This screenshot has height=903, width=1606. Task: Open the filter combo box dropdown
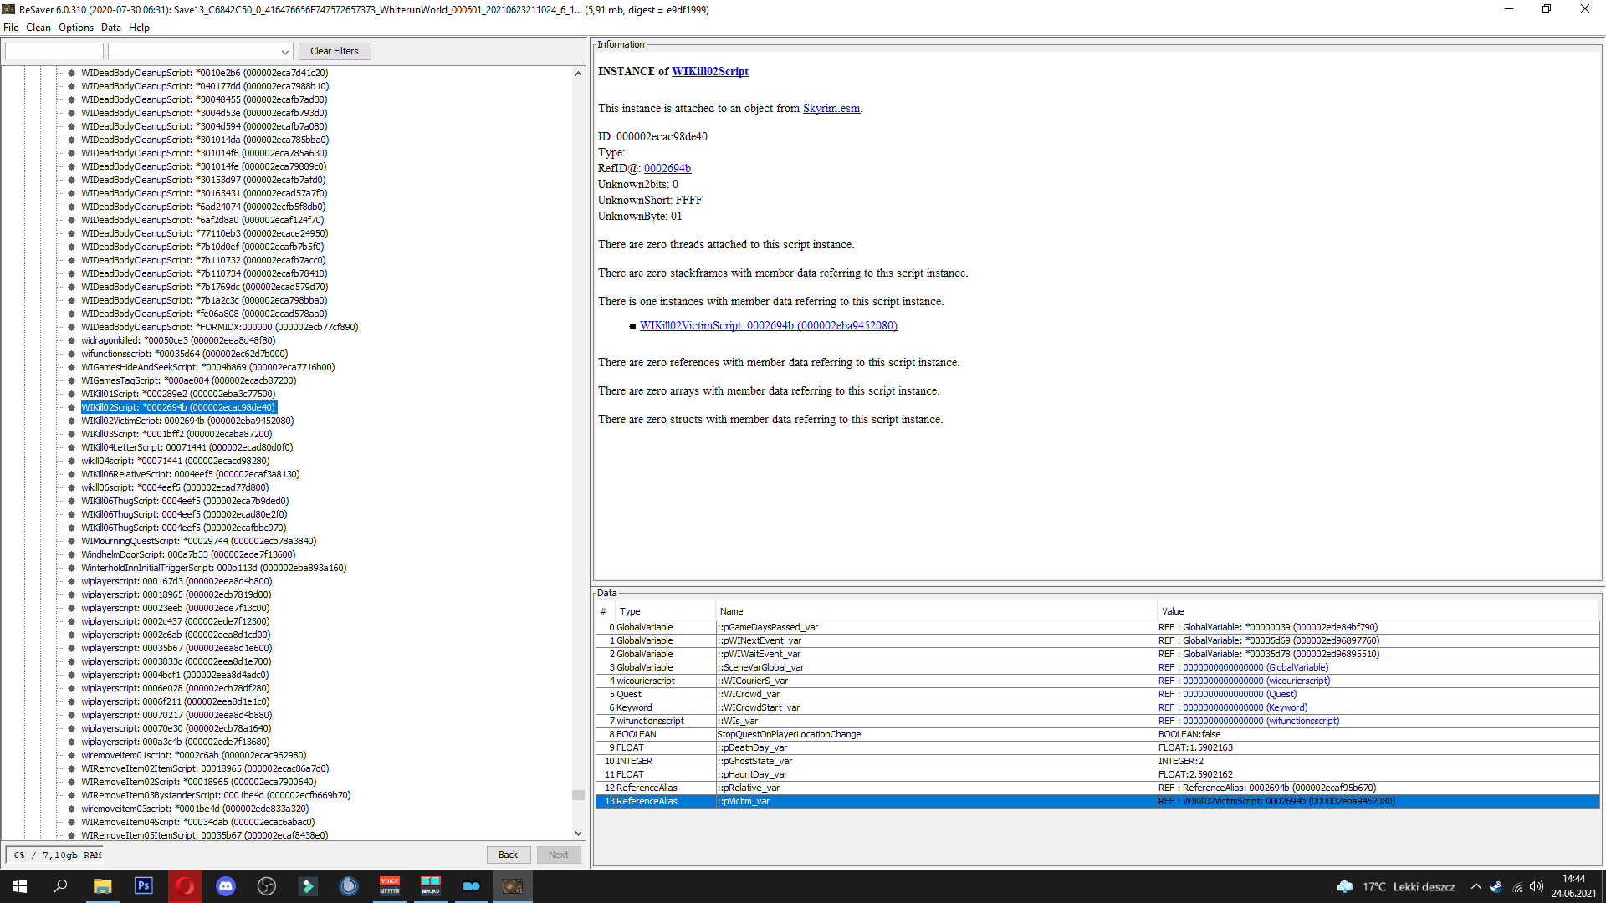[285, 52]
